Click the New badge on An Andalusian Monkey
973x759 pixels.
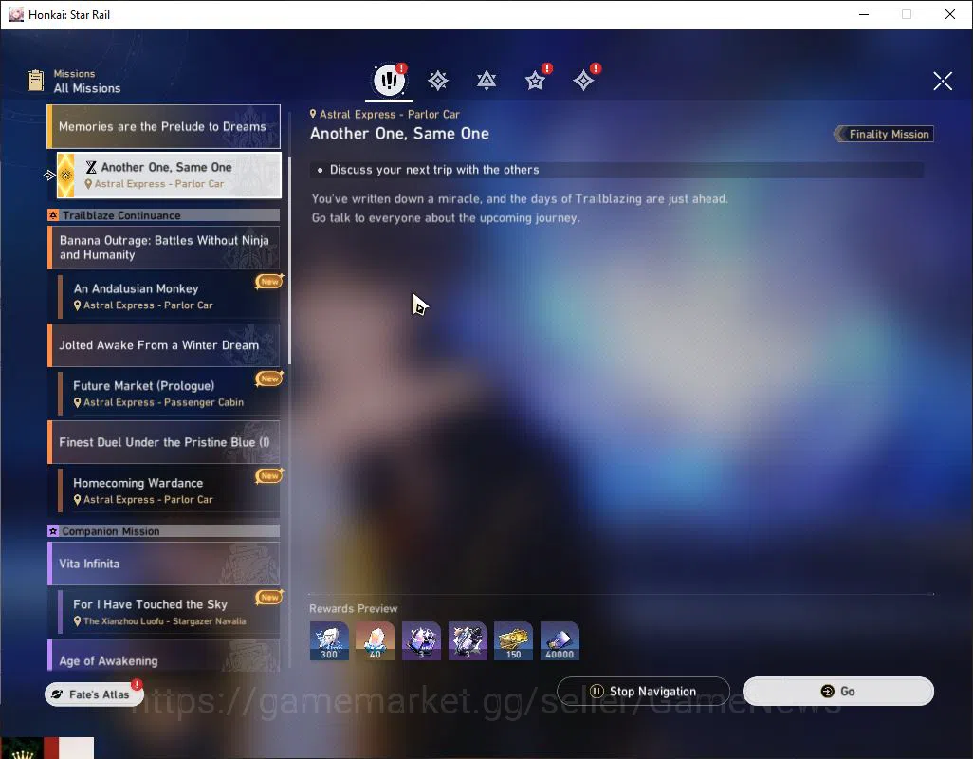pyautogui.click(x=269, y=281)
